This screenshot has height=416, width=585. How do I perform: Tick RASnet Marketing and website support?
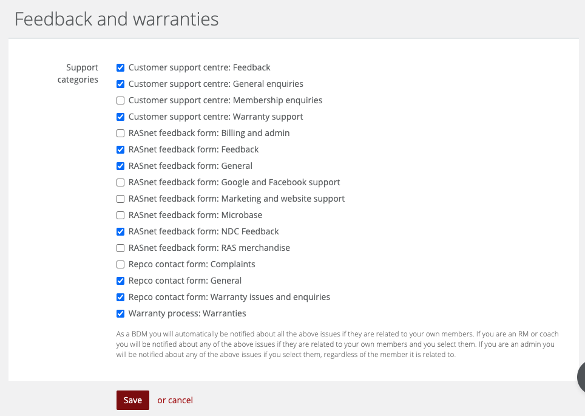(x=120, y=199)
